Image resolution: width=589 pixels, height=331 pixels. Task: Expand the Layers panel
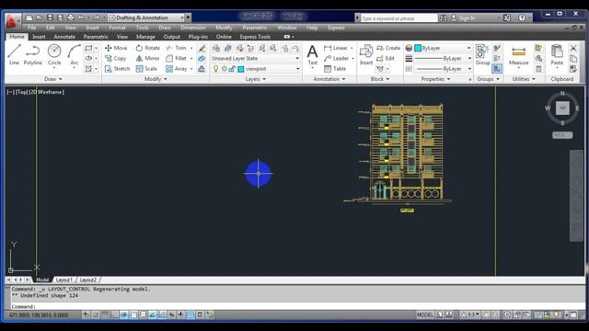coord(256,79)
